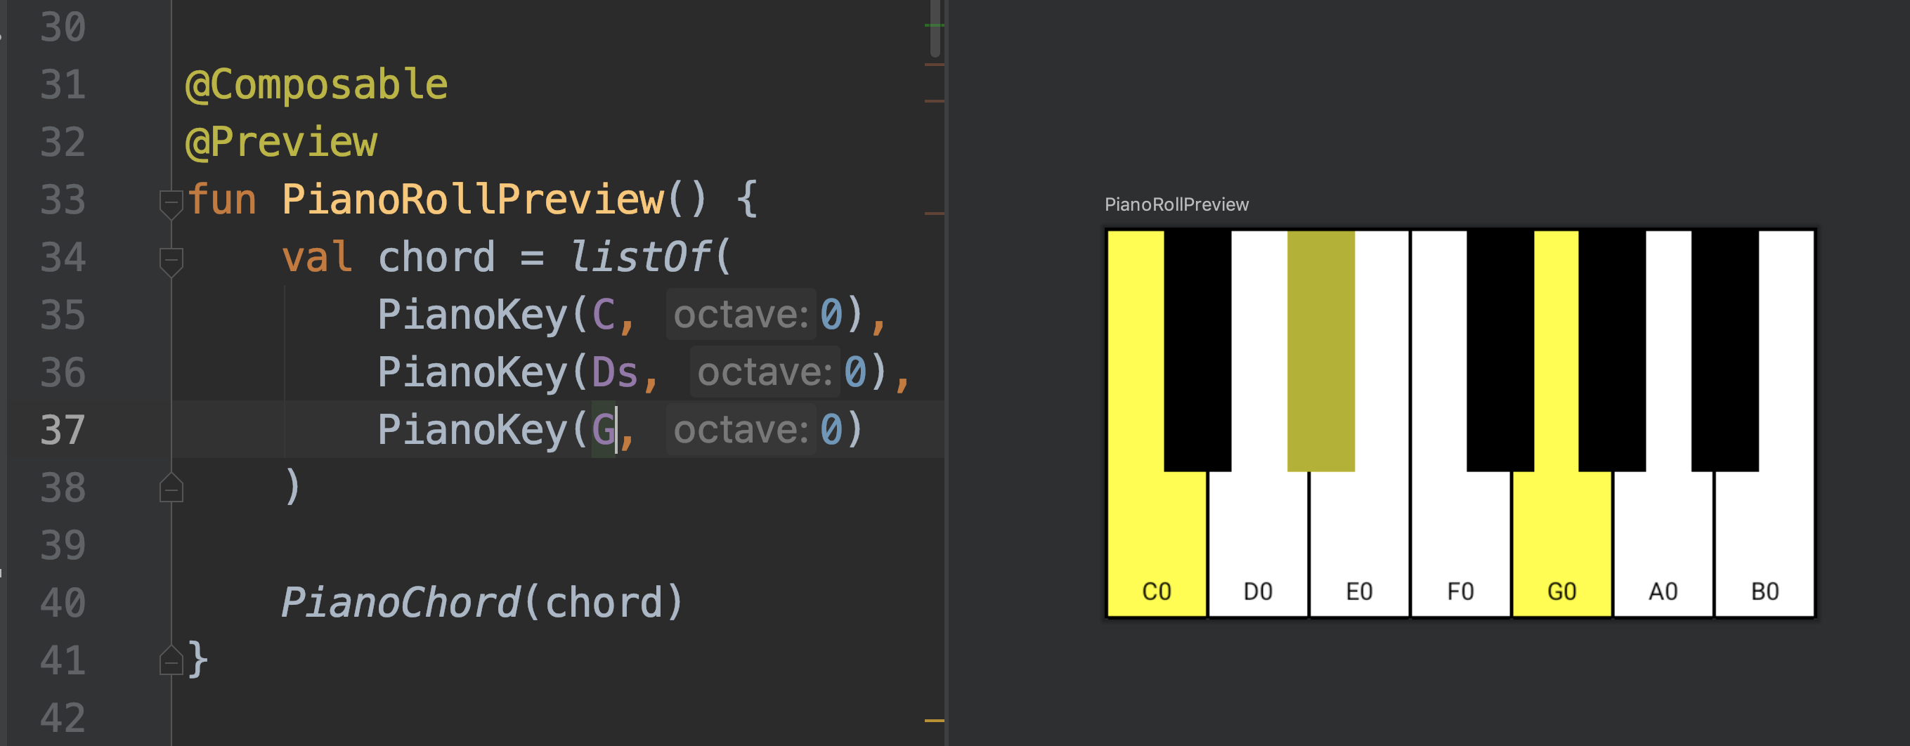Click the orange warning stripe at the scrollbar bottom
The height and width of the screenshot is (746, 1910).
(935, 720)
